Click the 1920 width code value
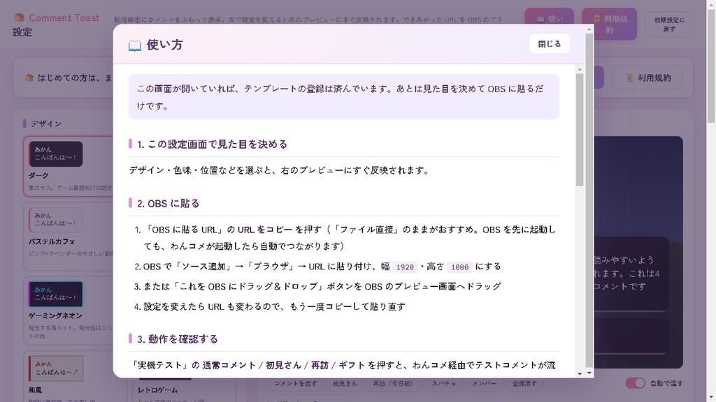The image size is (716, 402). click(405, 267)
